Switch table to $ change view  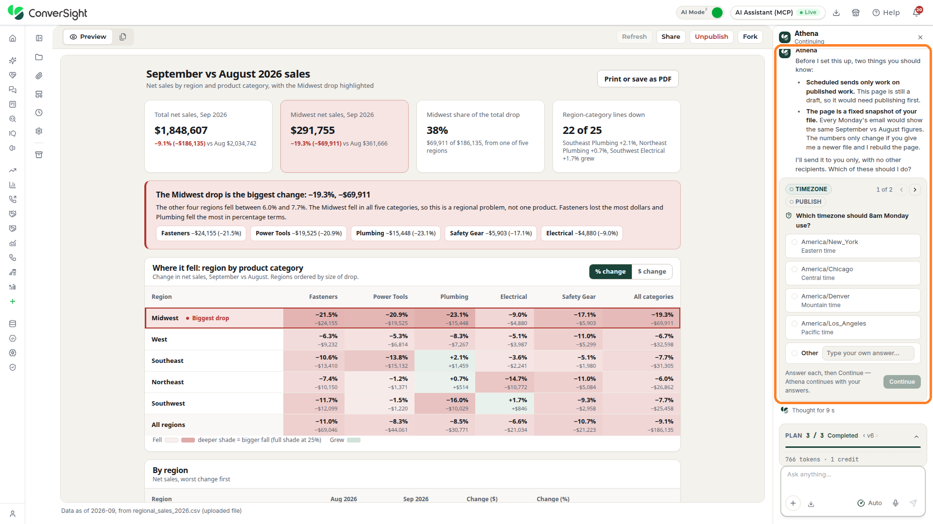click(652, 272)
